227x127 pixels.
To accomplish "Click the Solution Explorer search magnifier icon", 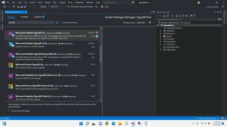I will 219,19.
